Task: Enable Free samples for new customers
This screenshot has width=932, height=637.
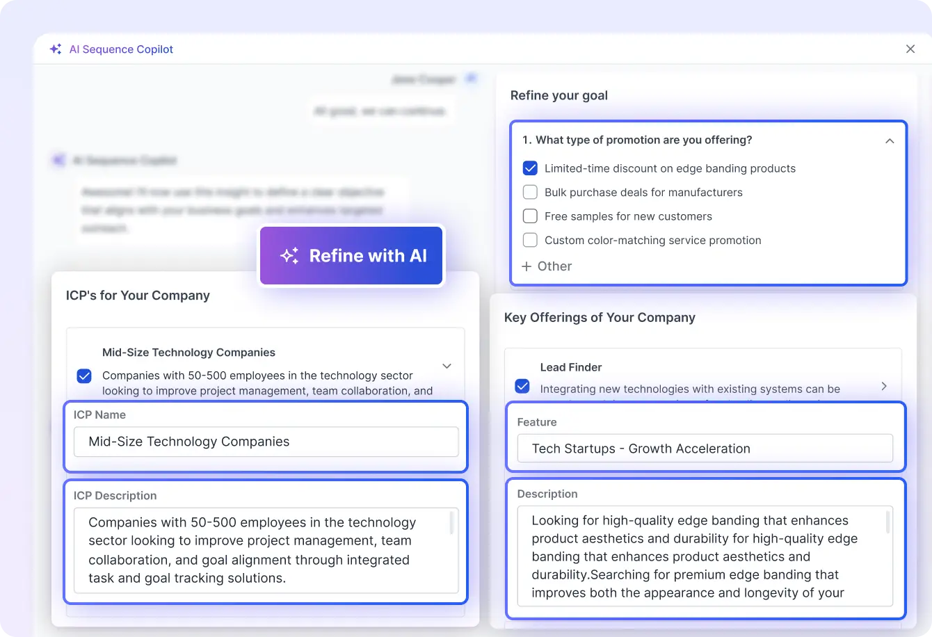Action: coord(530,216)
